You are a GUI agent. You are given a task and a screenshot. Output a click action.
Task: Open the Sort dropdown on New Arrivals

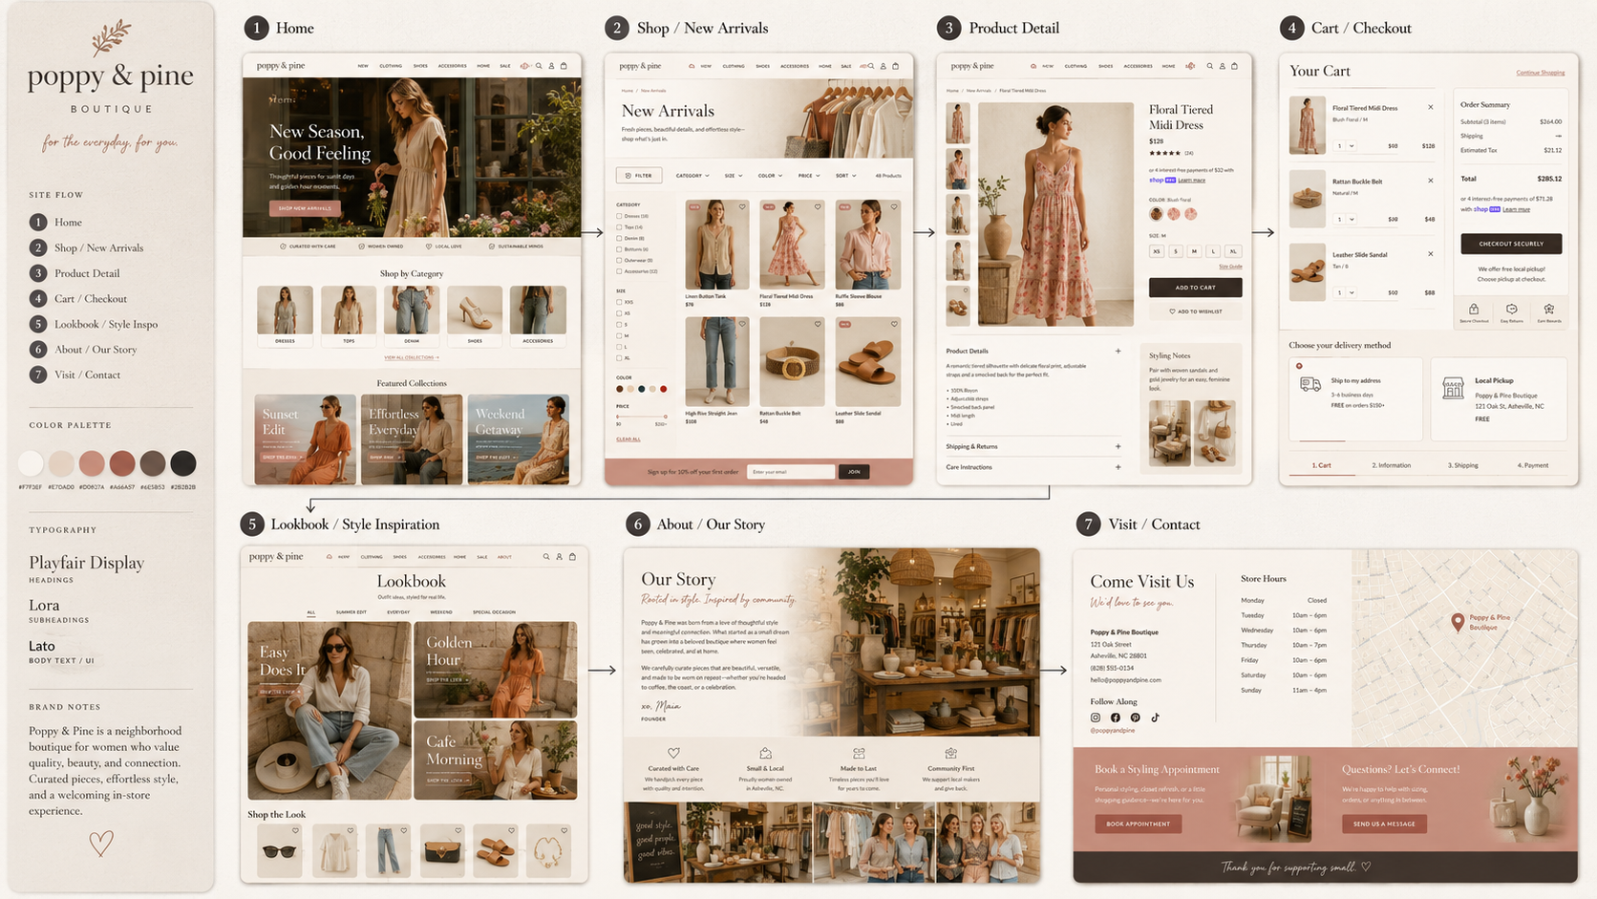(x=845, y=176)
